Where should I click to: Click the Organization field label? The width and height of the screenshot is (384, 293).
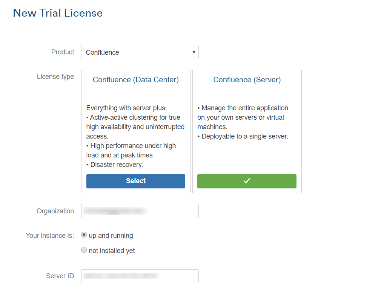tap(55, 211)
